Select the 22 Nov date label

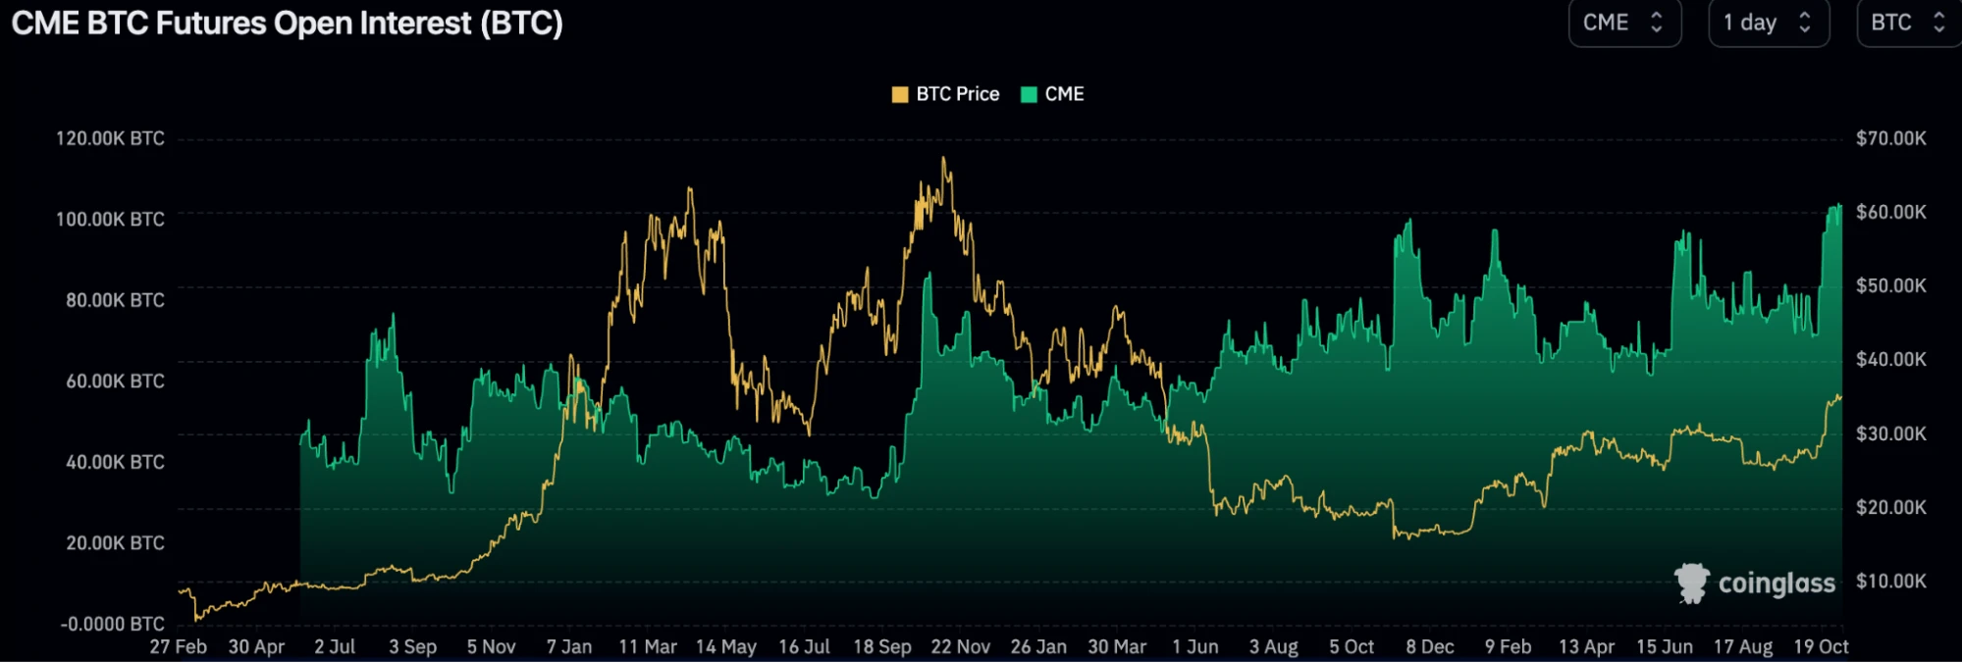(x=960, y=647)
